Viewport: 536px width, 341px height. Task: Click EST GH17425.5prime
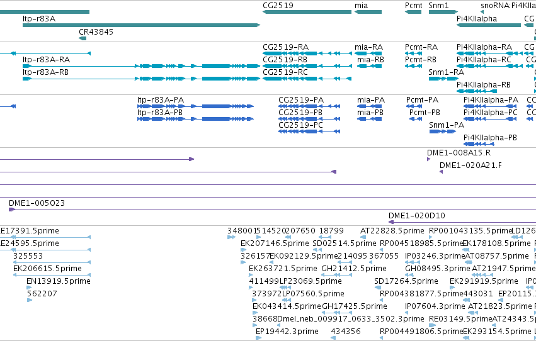(336, 313)
